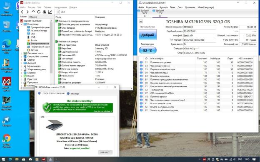Click the 32 °C temperature button
Screen dimensions: 260x162
tap(147, 50)
